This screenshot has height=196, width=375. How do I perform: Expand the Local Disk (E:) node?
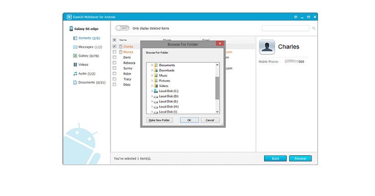[x=152, y=101]
